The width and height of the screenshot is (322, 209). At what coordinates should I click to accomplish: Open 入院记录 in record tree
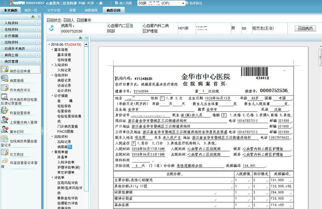[64, 70]
